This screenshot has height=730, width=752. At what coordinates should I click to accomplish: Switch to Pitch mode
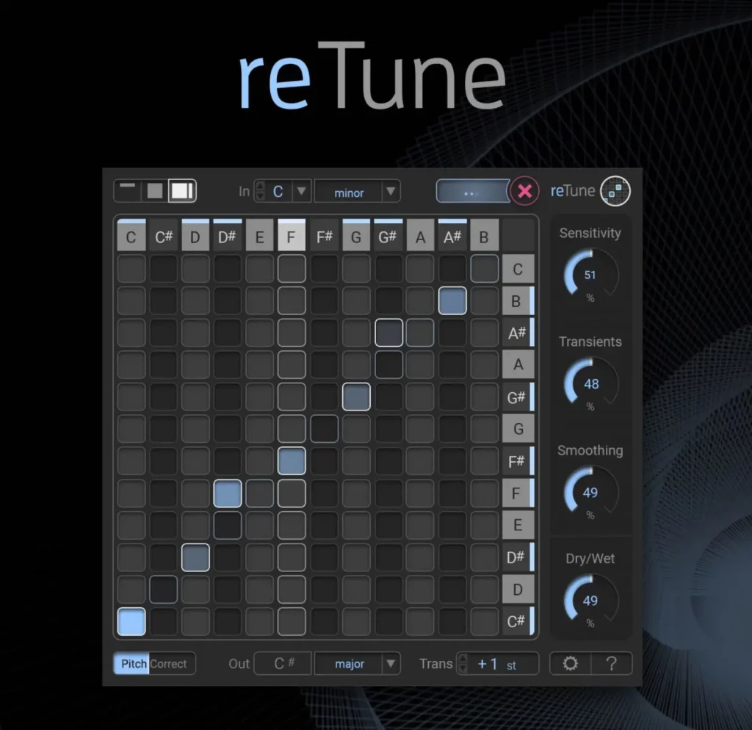(x=132, y=663)
